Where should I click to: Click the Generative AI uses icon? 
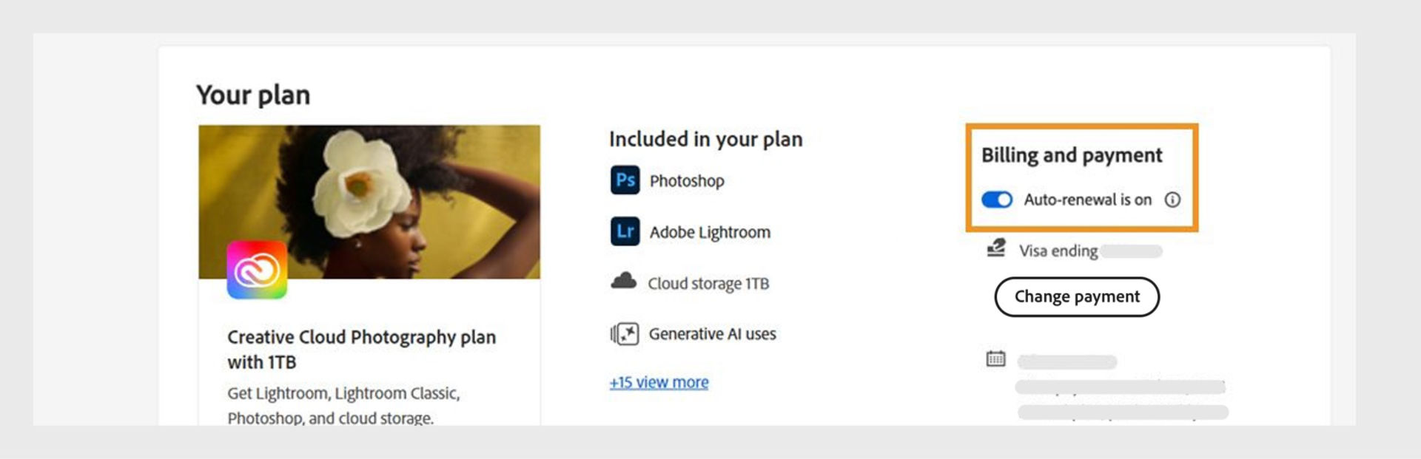coord(625,334)
